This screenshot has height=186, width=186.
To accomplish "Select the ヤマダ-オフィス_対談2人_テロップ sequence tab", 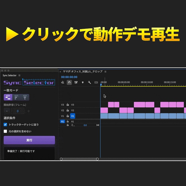I will click(x=82, y=71).
